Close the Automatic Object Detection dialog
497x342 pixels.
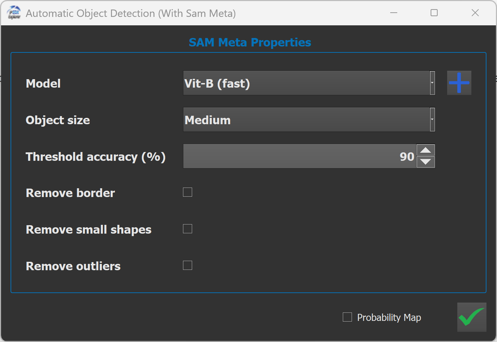pyautogui.click(x=475, y=13)
